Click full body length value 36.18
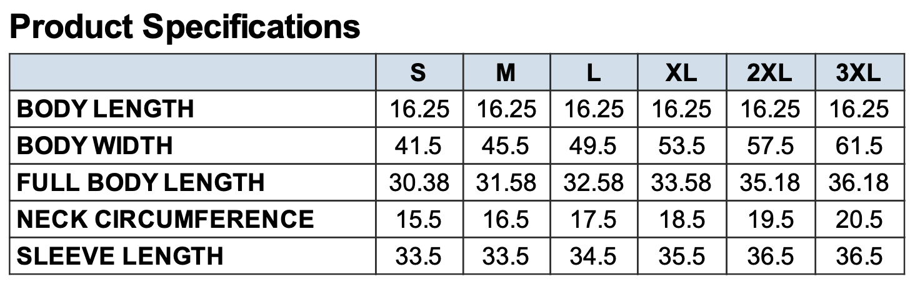The height and width of the screenshot is (289, 915). (858, 183)
